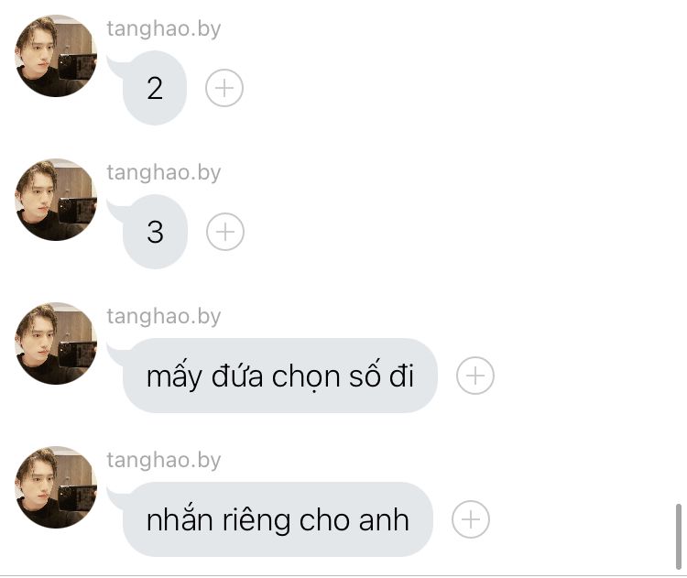Click the speech tail of "nhắn riêng cho anh" bubble
The height and width of the screenshot is (578, 687).
point(116,497)
